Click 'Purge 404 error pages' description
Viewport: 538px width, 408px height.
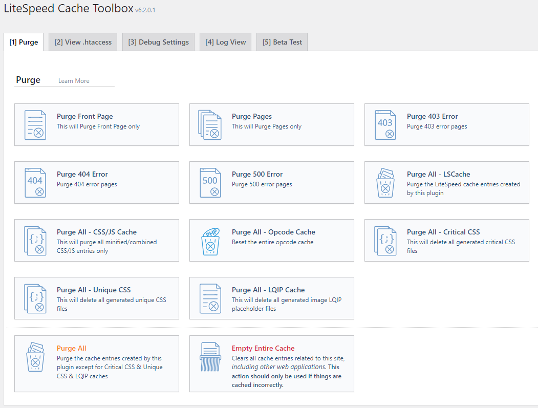click(87, 185)
